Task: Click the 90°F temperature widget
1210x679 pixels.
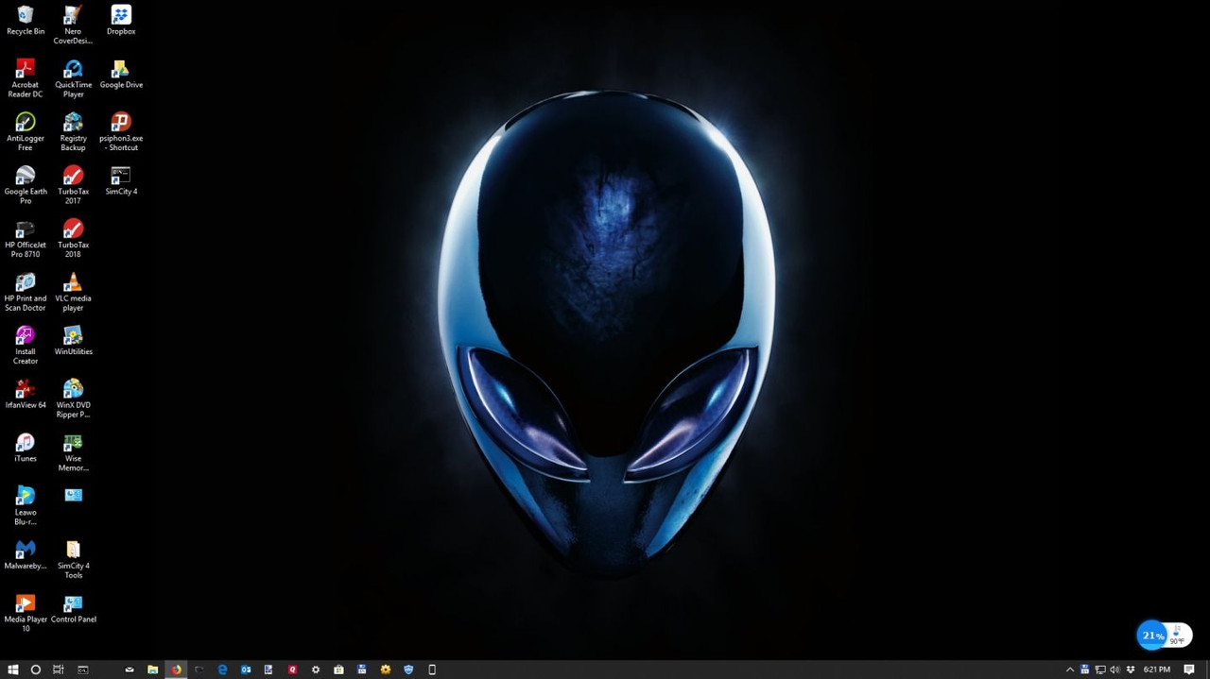Action: click(1178, 637)
